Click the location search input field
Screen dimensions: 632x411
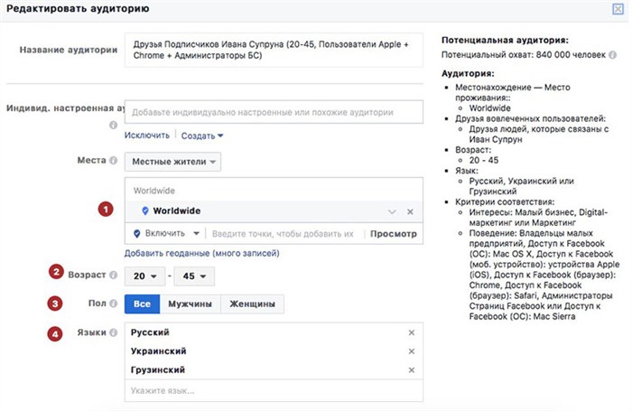283,234
